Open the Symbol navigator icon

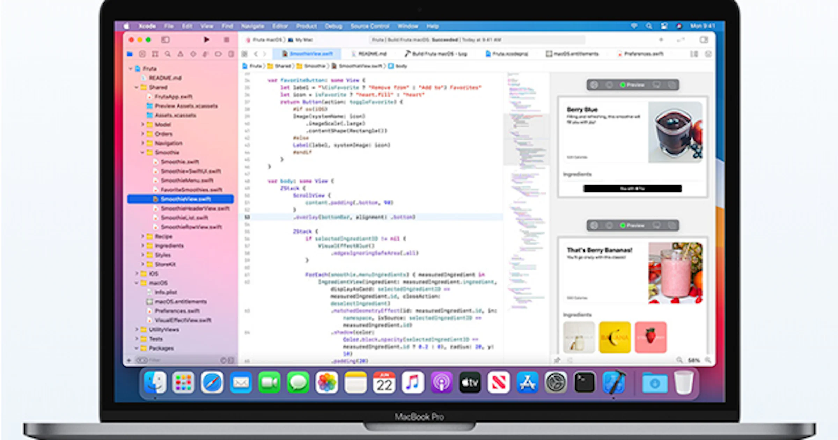155,54
